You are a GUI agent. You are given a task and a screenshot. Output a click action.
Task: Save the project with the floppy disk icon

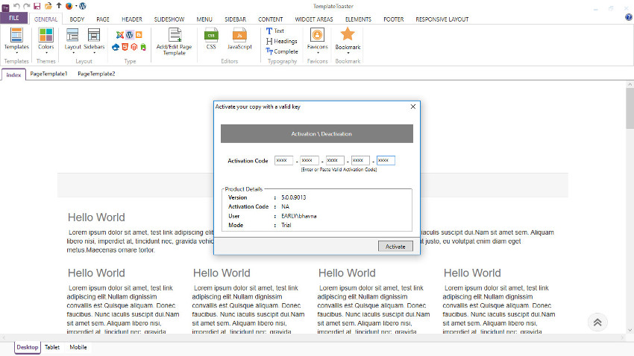click(37, 6)
